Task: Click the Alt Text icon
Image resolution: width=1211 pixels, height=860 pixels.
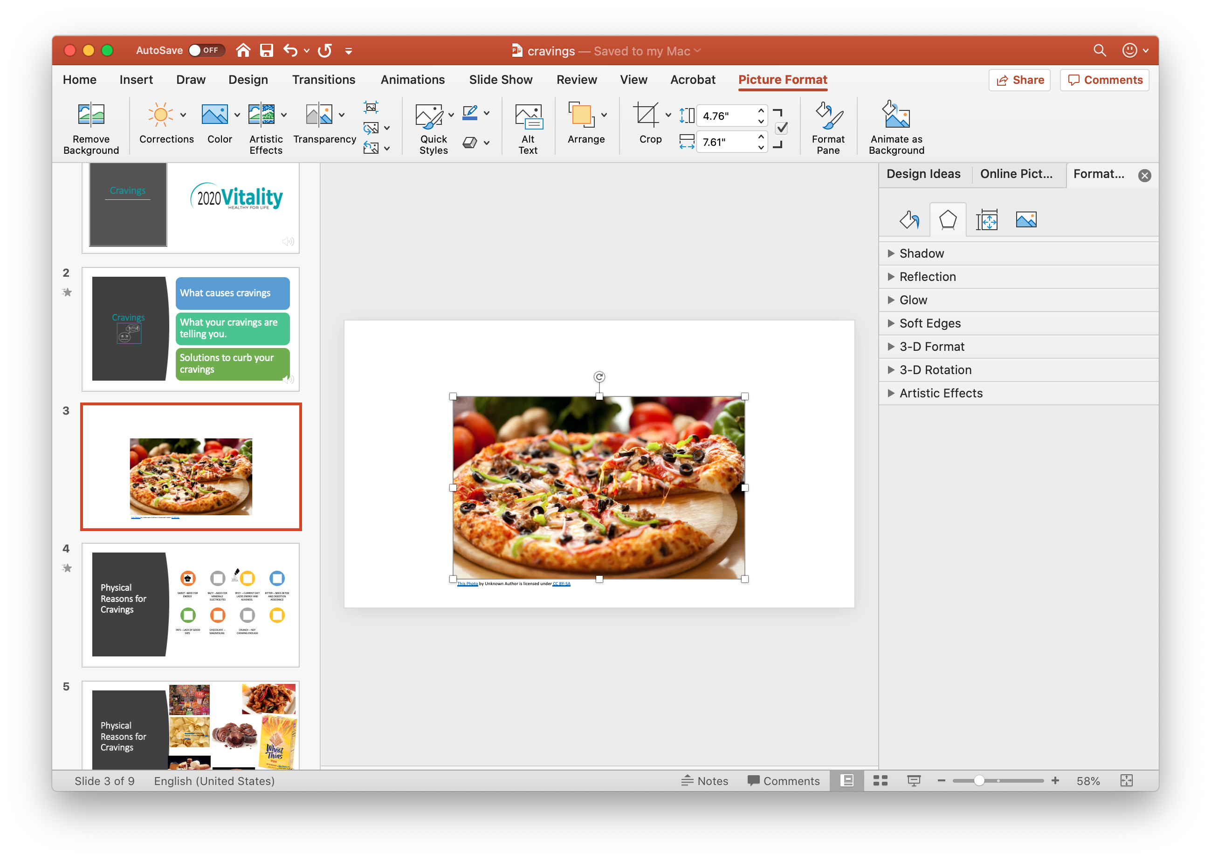Action: click(528, 116)
